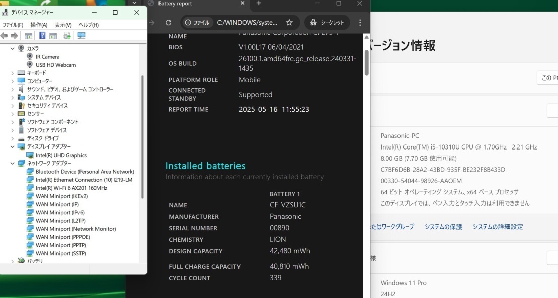The height and width of the screenshot is (298, 558).
Task: Open システムの詳細設定 link in Settings
Action: 498,227
